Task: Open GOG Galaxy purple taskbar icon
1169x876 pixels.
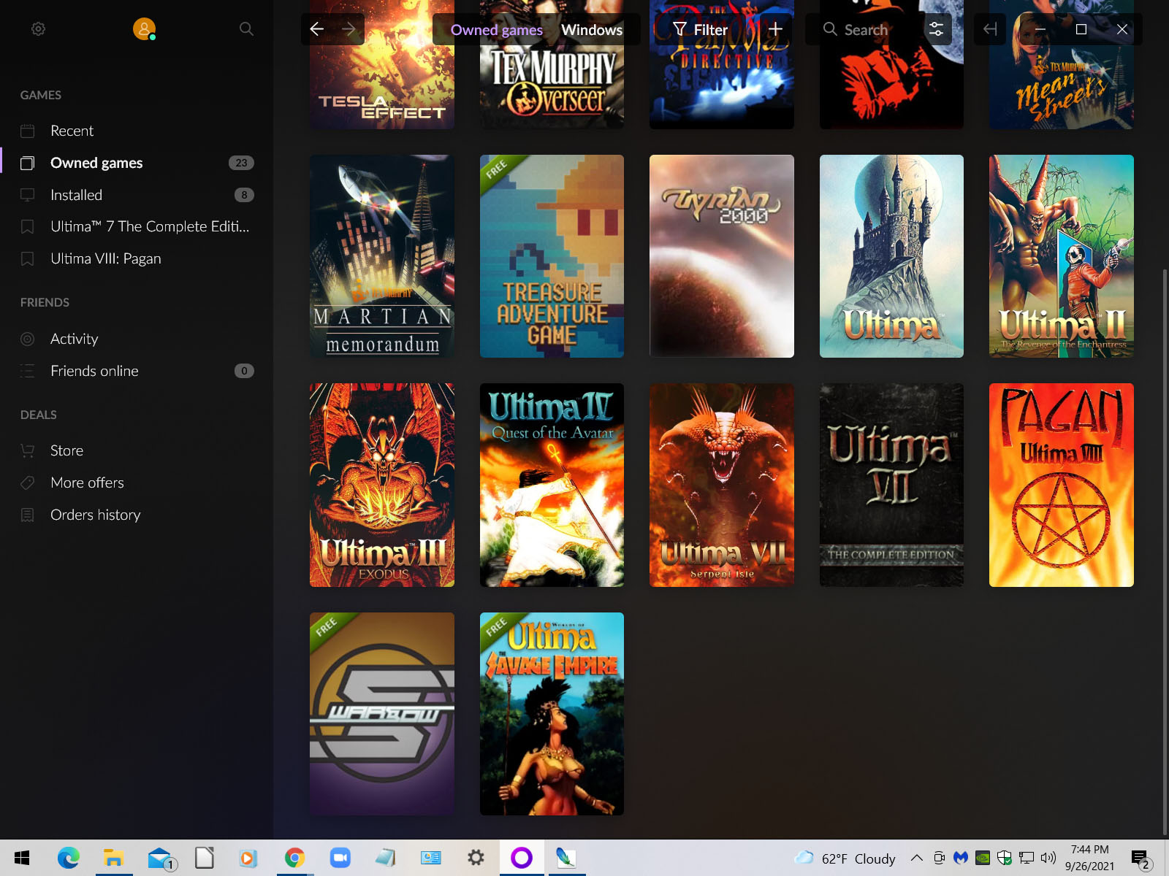Action: point(521,858)
